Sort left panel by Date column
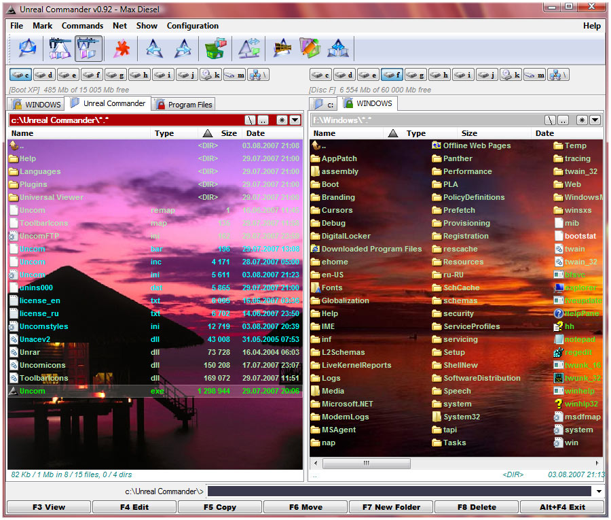611x520 pixels. (272, 133)
